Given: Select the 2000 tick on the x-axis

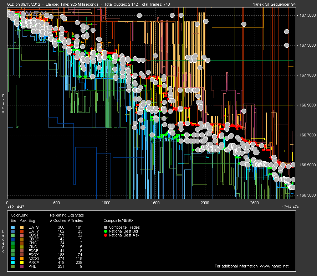Looking at the screenshot, I should pos(205,203).
